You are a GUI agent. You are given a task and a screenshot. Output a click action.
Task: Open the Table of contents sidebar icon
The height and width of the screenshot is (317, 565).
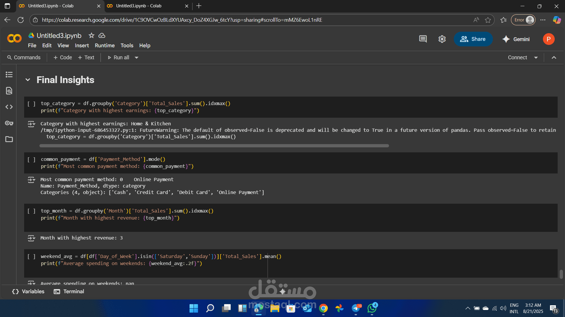9,75
